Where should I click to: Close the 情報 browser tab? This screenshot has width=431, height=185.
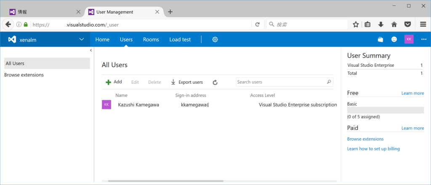78,12
